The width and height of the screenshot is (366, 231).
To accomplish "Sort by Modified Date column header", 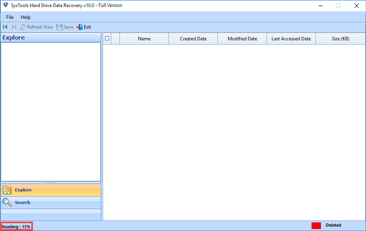I will tap(242, 39).
